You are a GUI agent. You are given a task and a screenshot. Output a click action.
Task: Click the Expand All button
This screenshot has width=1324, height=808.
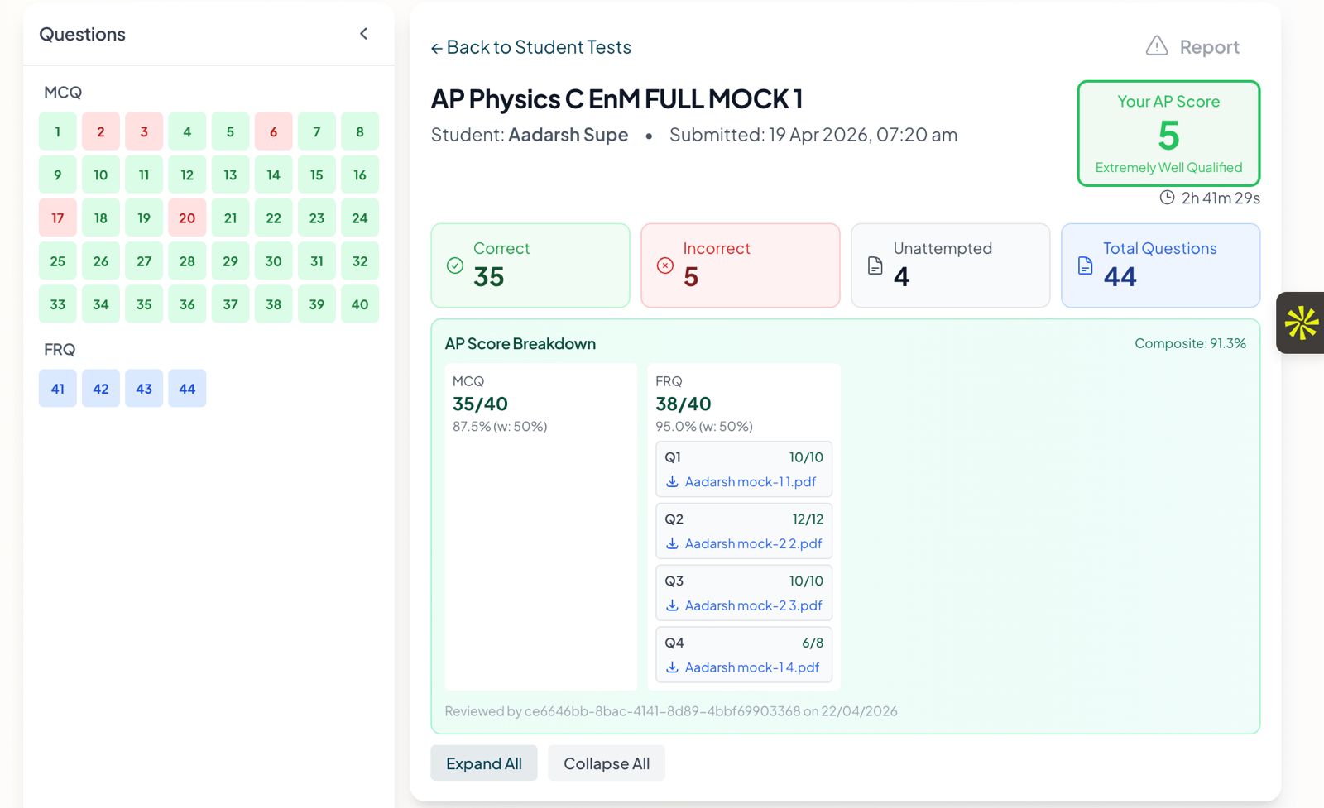point(483,763)
